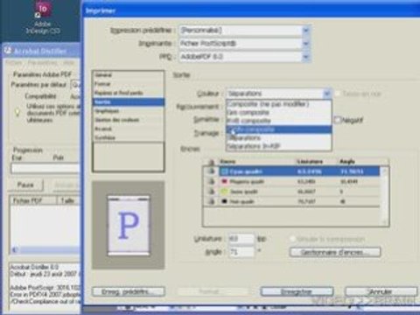Image resolution: width=420 pixels, height=315 pixels.
Task: Toggle the Texte en noir checkbox
Action: (x=338, y=94)
